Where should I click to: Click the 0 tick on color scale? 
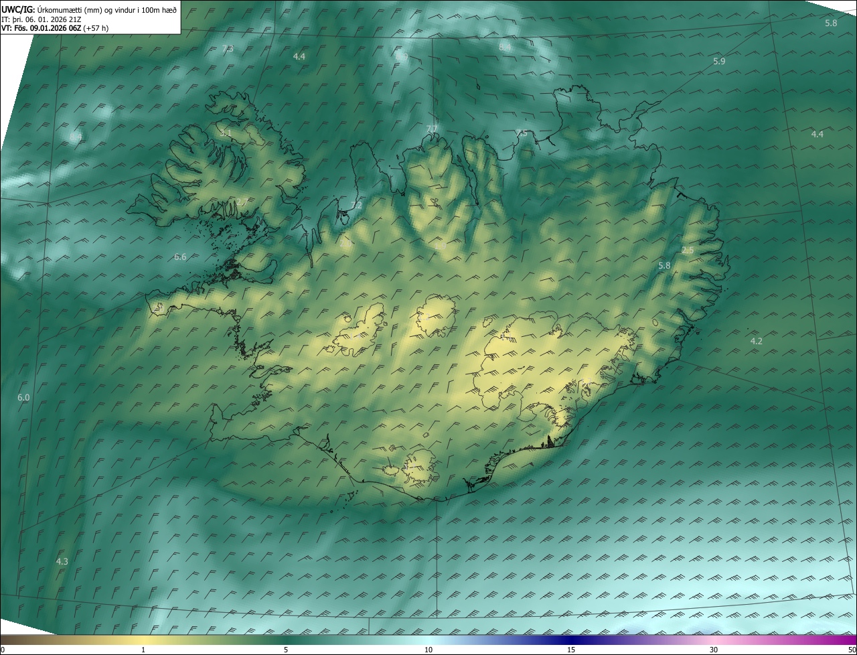(x=3, y=650)
